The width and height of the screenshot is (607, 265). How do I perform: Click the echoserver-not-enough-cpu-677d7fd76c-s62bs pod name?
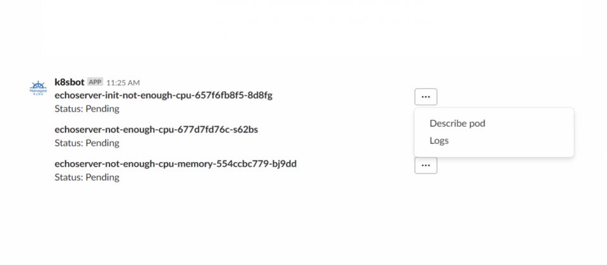coord(156,129)
